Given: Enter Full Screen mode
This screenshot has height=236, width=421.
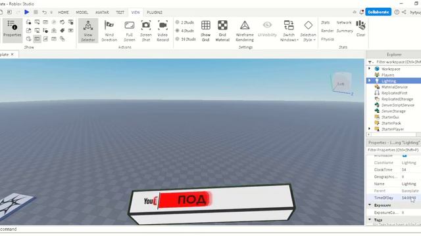Looking at the screenshot, I should pyautogui.click(x=129, y=31).
